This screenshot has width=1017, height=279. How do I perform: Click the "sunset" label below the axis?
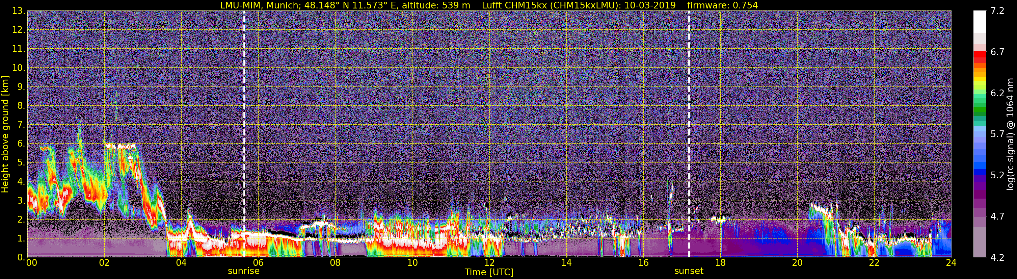click(x=689, y=271)
